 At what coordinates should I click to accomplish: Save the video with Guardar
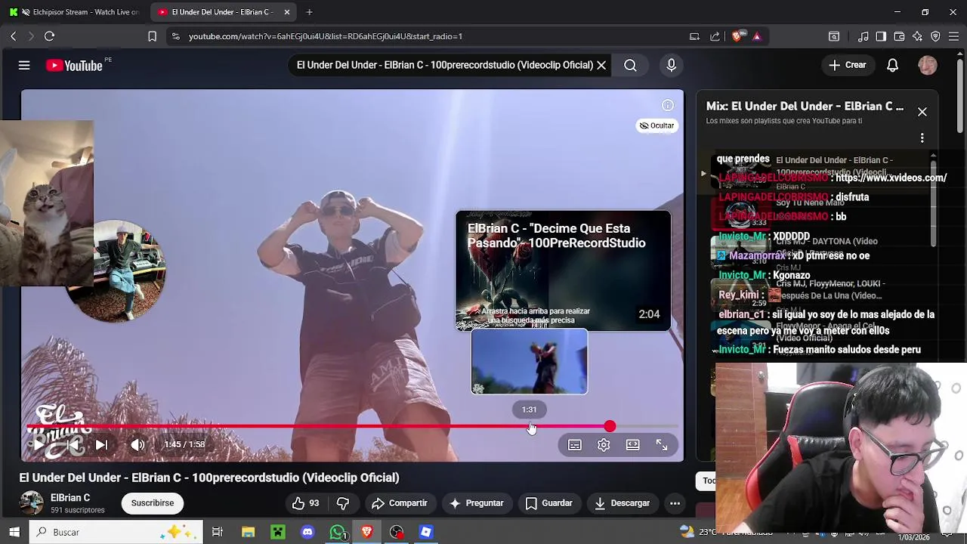click(548, 503)
